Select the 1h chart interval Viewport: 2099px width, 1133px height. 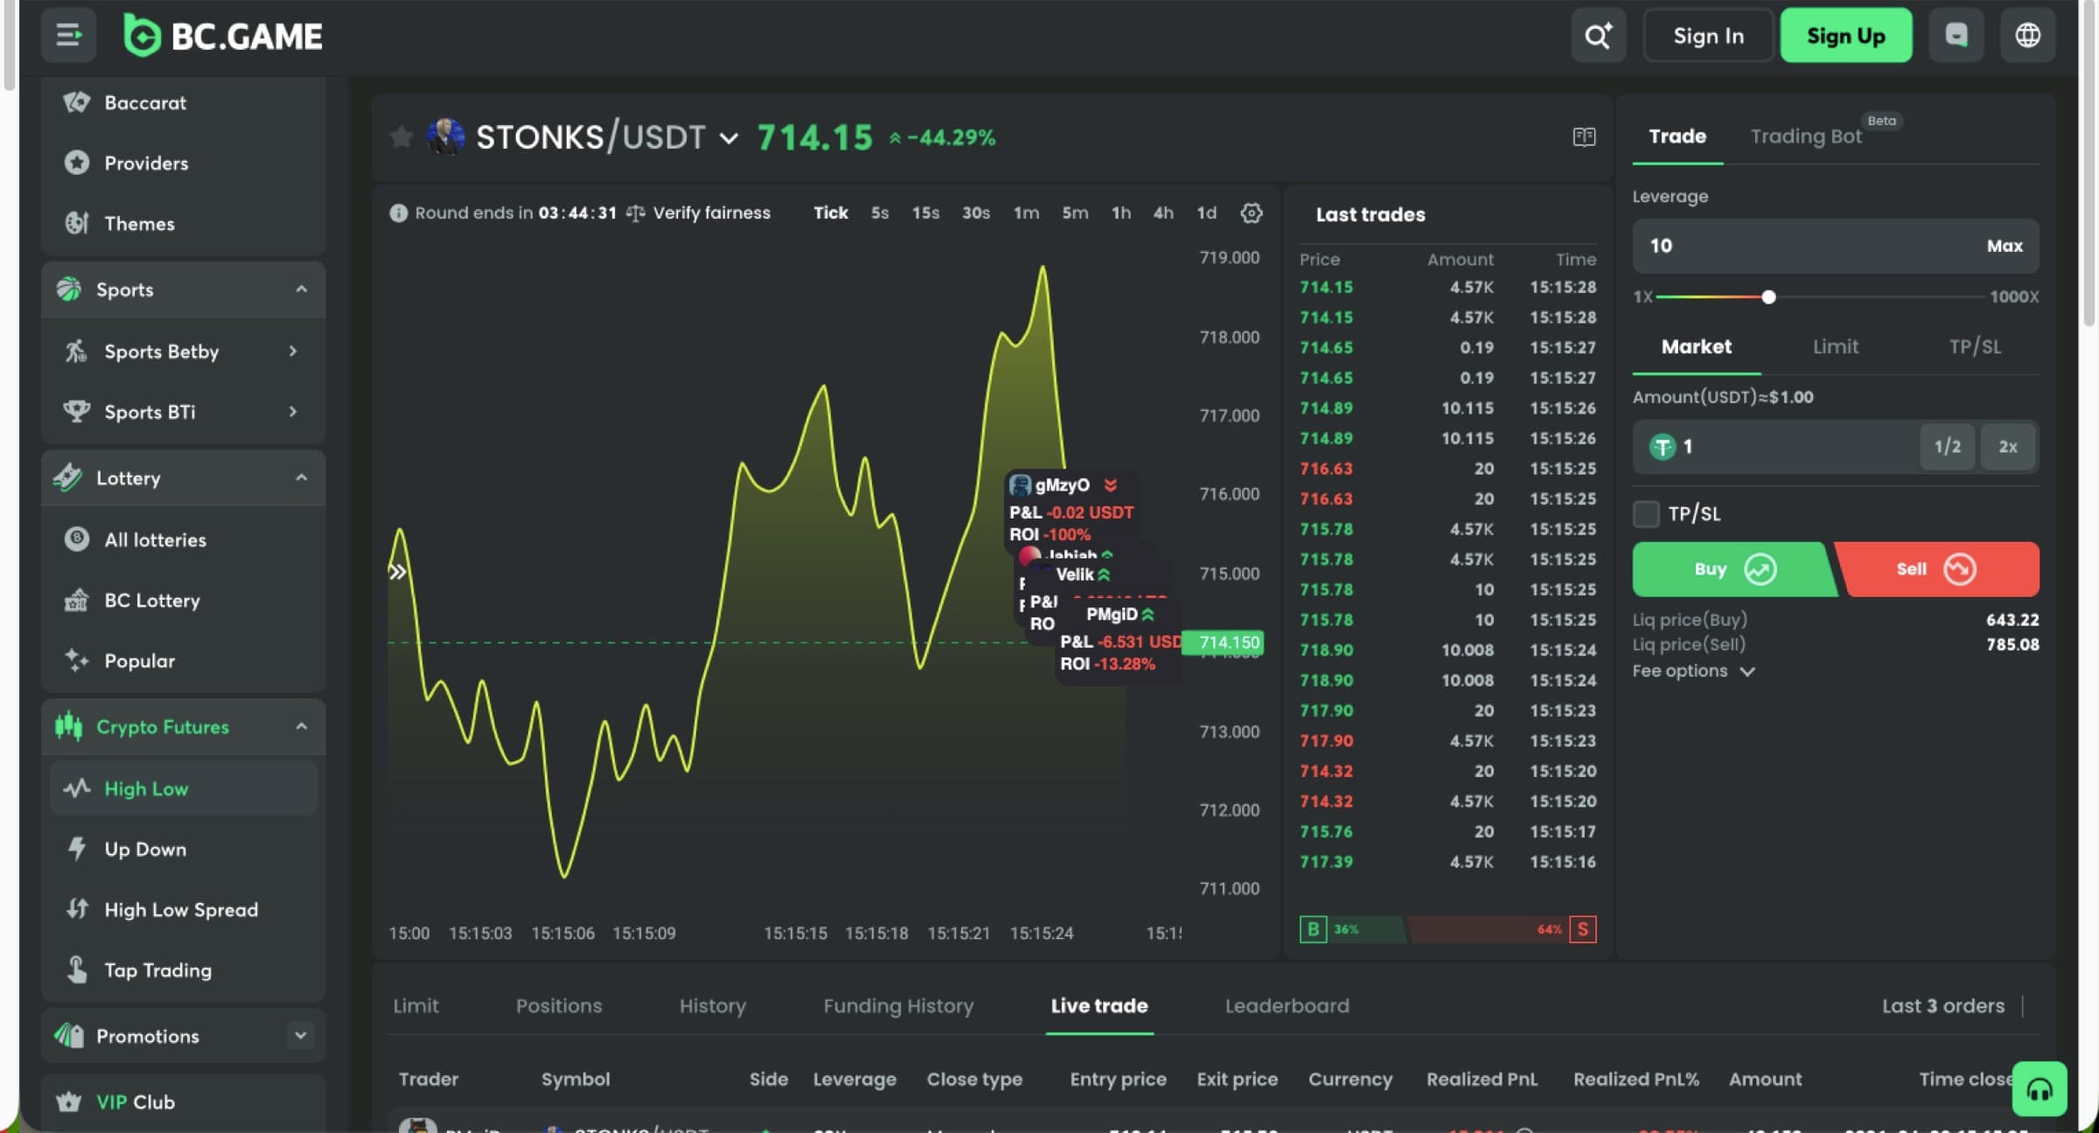tap(1121, 212)
